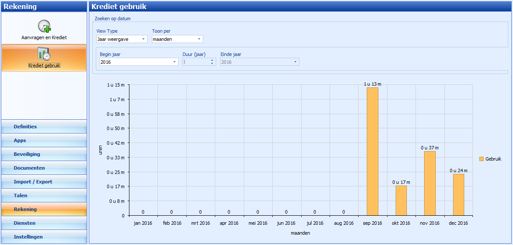513x245 pixels.
Task: Decrease Duur (jaar) with down arrow
Action: 212,64
